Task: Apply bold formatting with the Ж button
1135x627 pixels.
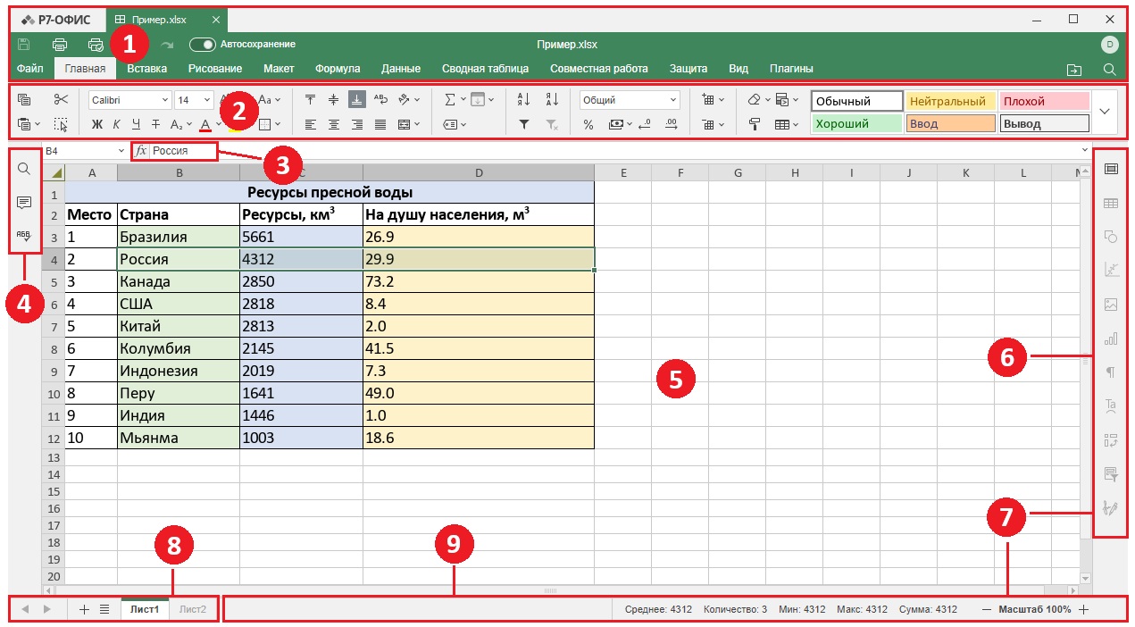Action: (x=97, y=124)
